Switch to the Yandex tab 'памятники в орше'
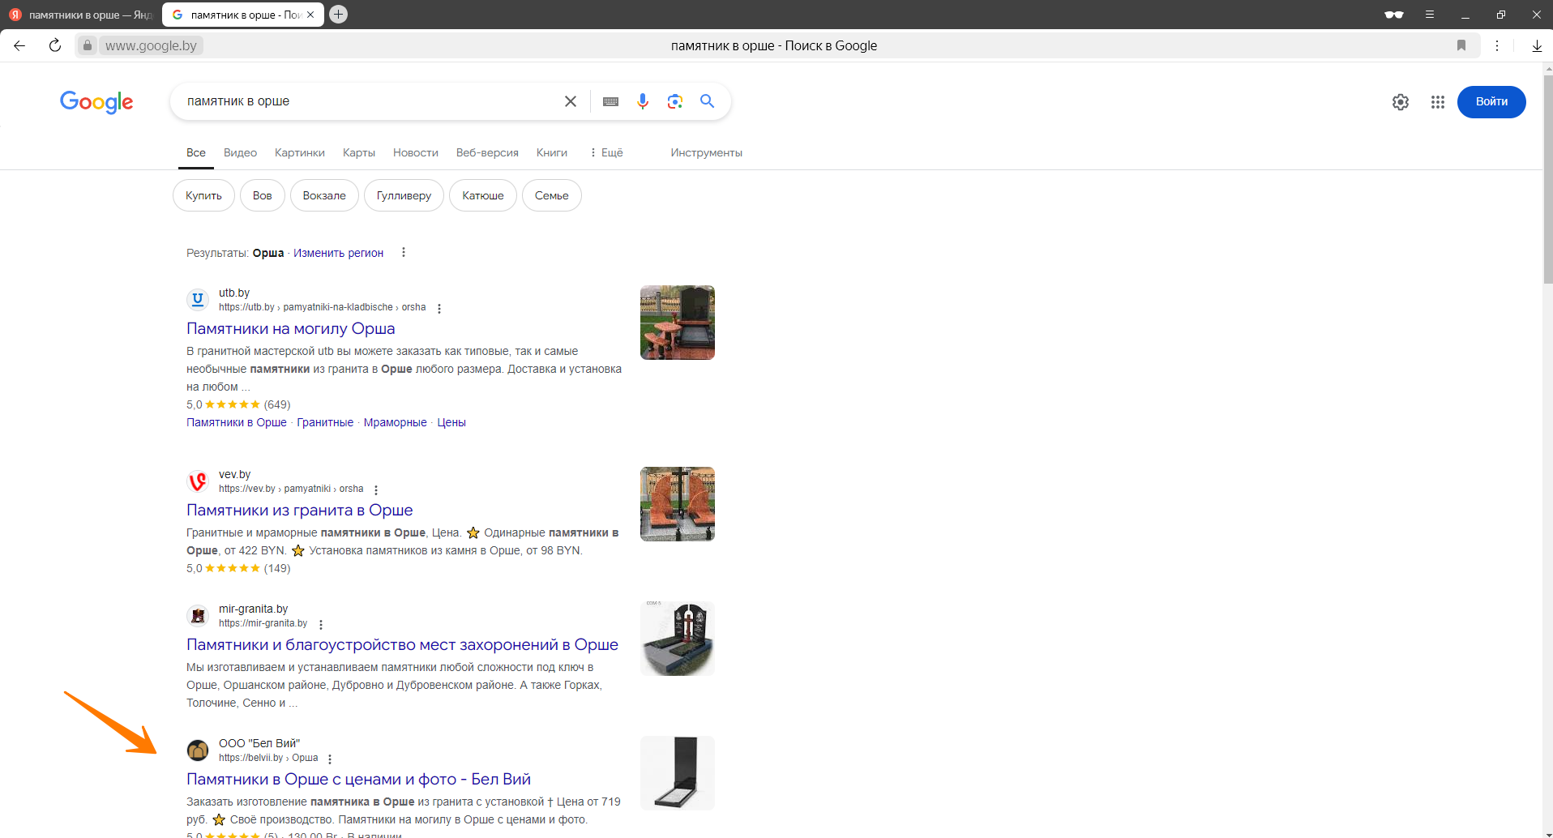 [80, 15]
